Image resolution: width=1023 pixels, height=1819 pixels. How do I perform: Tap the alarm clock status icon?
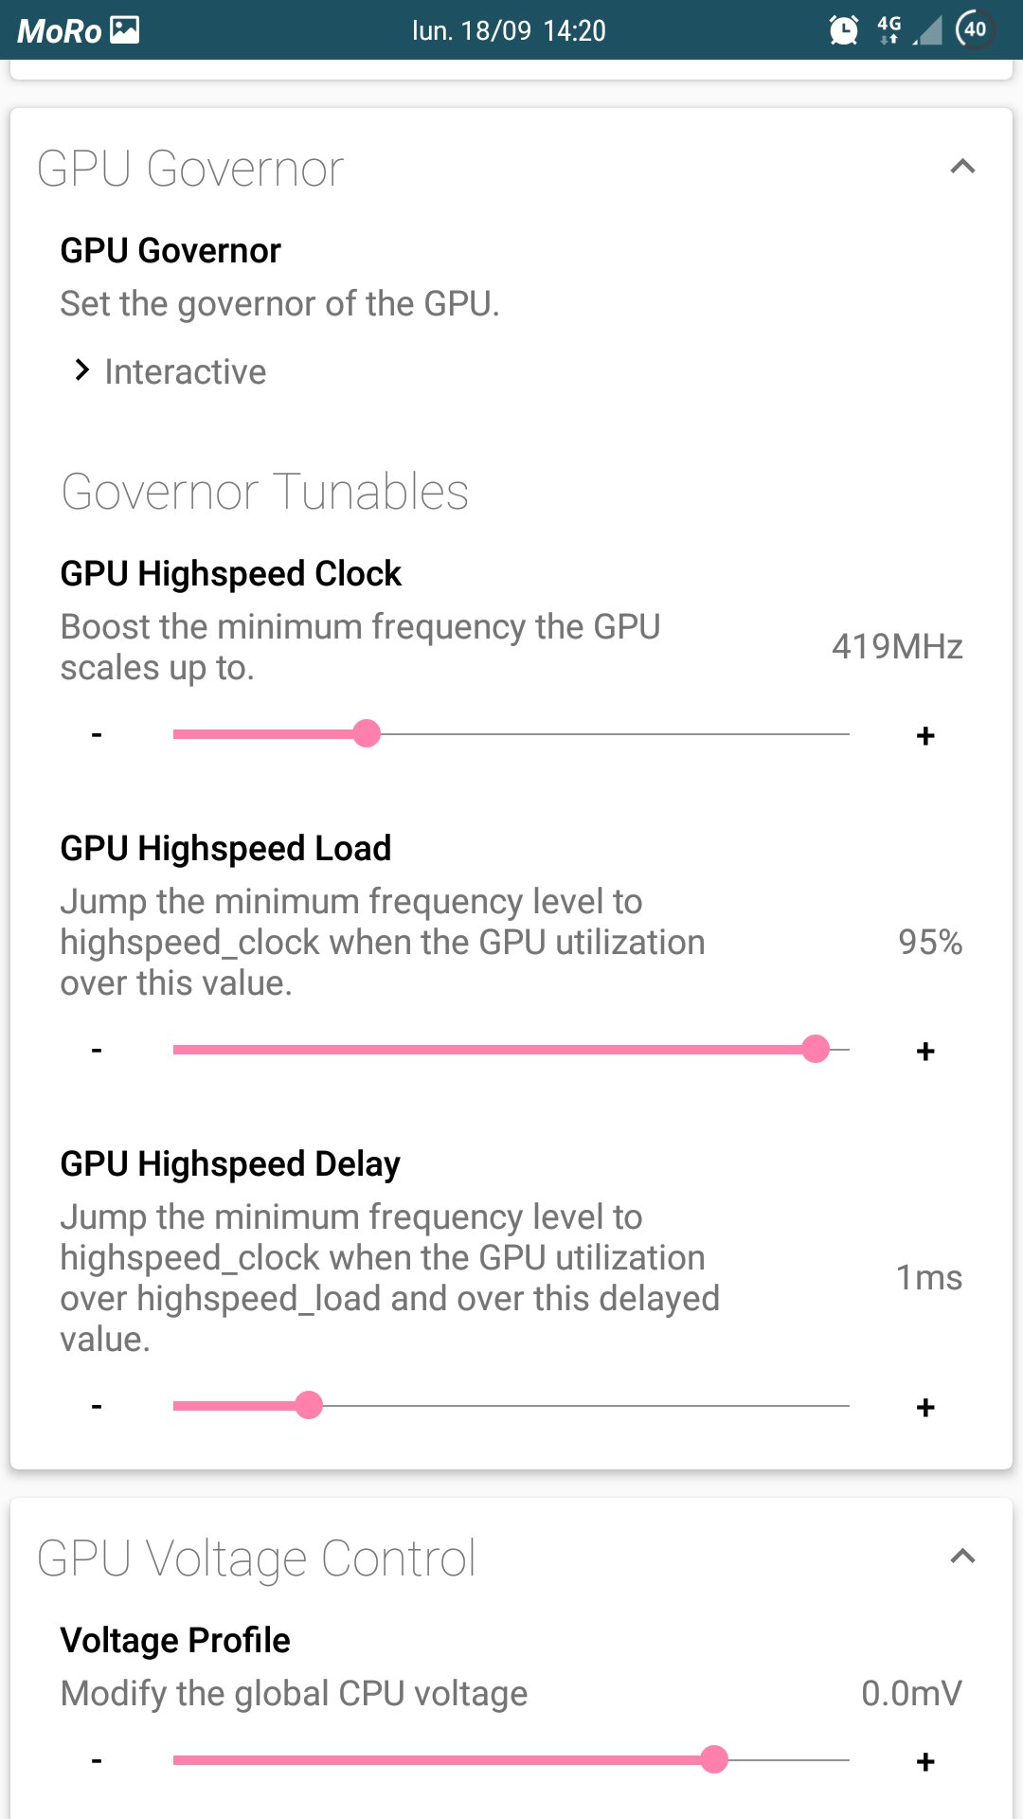click(x=843, y=30)
